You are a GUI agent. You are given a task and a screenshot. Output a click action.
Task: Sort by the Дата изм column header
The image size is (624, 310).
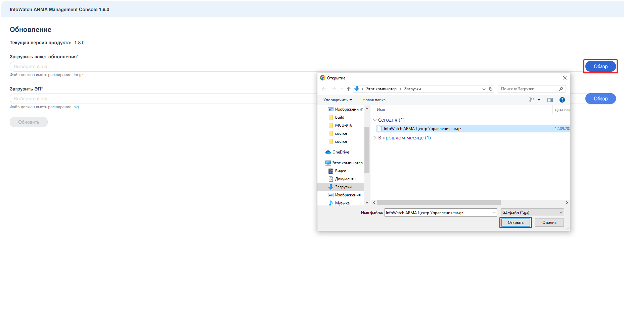click(562, 110)
